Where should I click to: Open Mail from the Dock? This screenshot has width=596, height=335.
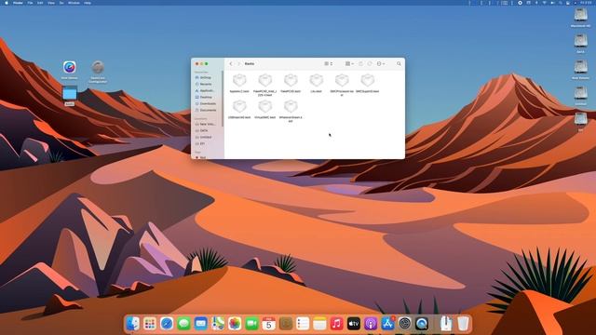(x=201, y=324)
